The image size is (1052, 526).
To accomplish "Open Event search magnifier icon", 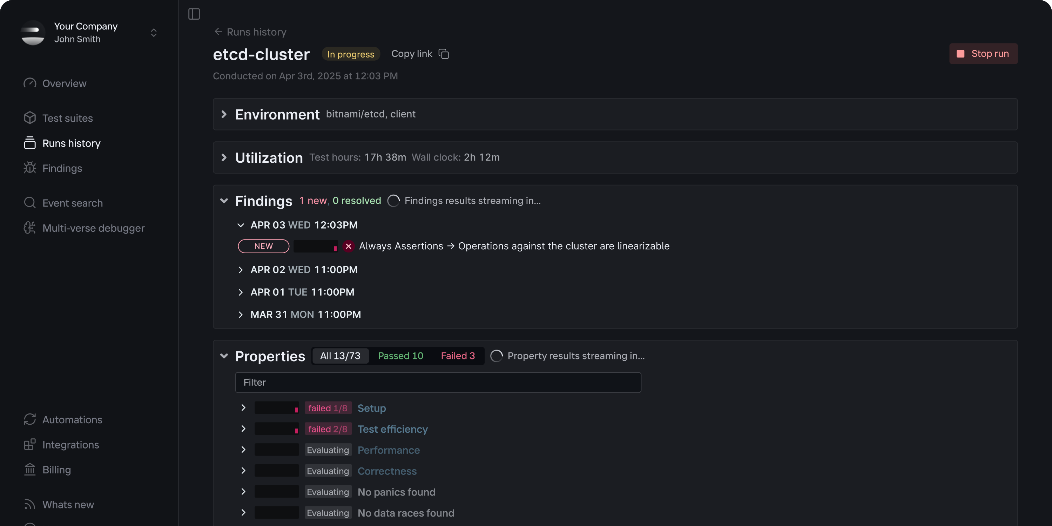I will pos(30,203).
